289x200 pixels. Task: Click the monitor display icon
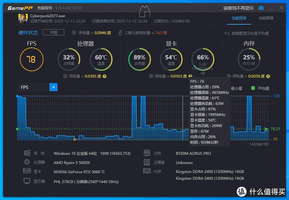click(27, 181)
